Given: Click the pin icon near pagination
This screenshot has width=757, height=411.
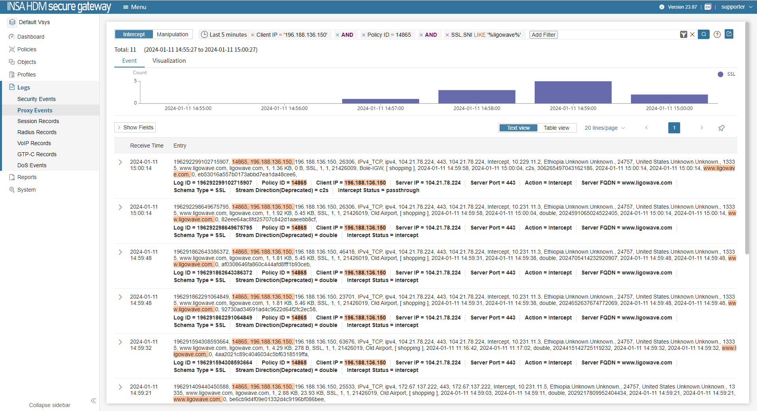Looking at the screenshot, I should [721, 128].
